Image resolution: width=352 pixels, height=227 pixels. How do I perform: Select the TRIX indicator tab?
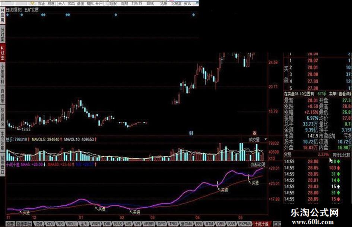point(173,224)
